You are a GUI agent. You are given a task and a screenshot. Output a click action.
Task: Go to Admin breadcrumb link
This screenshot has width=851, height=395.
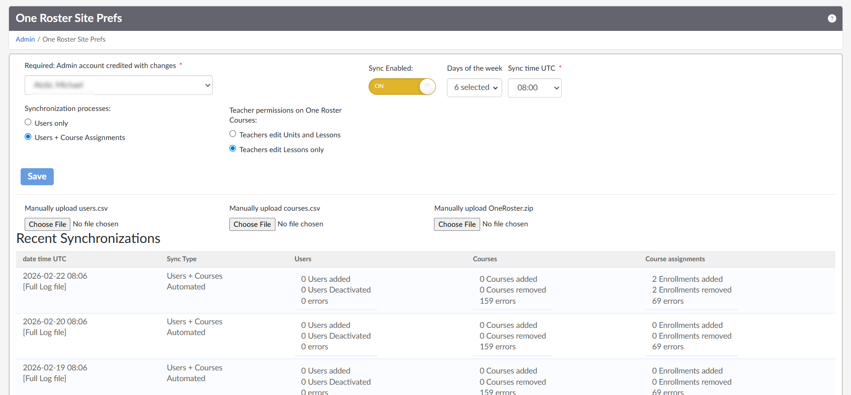coord(25,39)
